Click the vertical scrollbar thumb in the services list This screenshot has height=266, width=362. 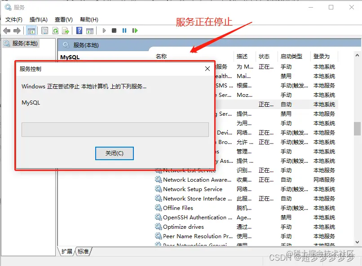pyautogui.click(x=357, y=129)
